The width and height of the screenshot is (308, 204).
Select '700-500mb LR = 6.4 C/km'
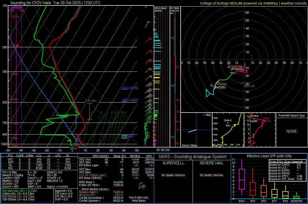[x=18, y=199]
